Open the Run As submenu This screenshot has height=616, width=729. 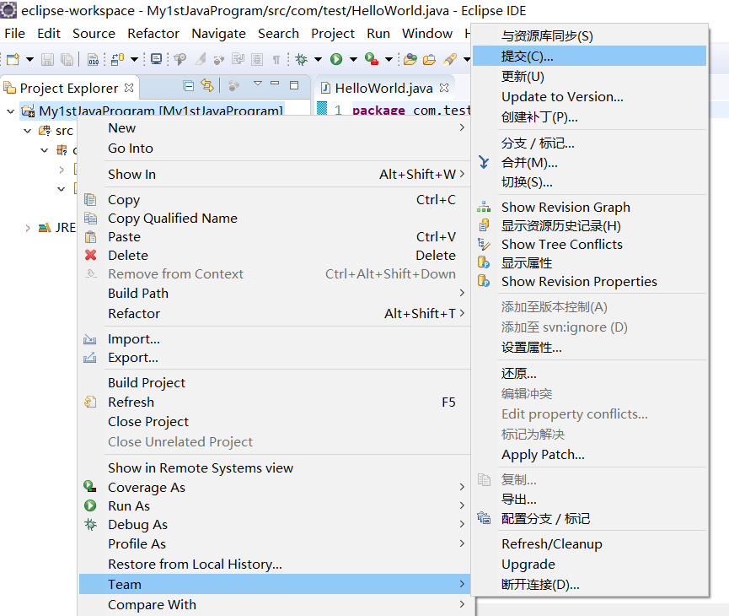point(274,506)
